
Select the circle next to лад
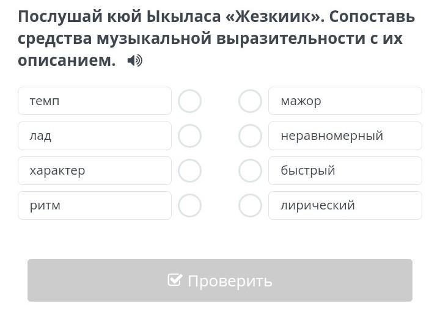[189, 136]
